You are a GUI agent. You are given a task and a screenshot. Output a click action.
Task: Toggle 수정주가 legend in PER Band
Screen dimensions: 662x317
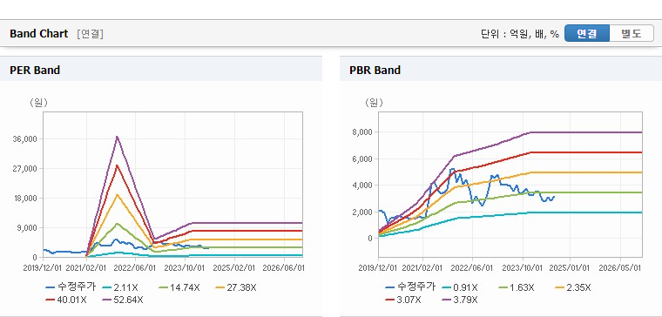coord(71,287)
